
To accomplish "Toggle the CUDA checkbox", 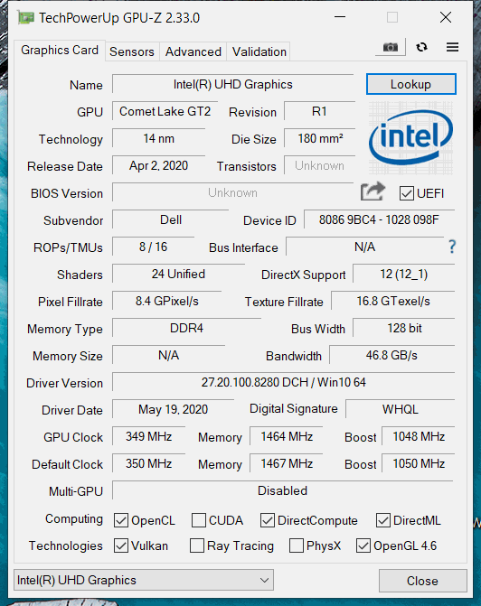I will click(x=199, y=520).
